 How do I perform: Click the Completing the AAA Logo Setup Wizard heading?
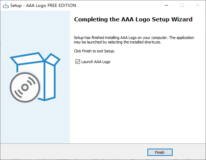tap(133, 19)
